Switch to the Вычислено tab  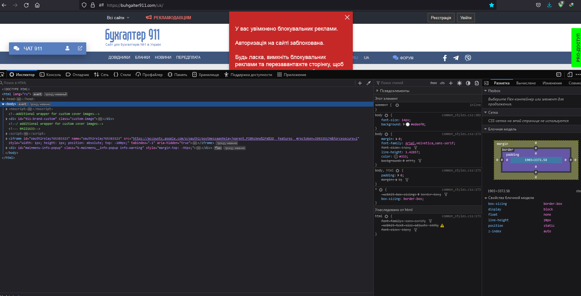pyautogui.click(x=526, y=83)
